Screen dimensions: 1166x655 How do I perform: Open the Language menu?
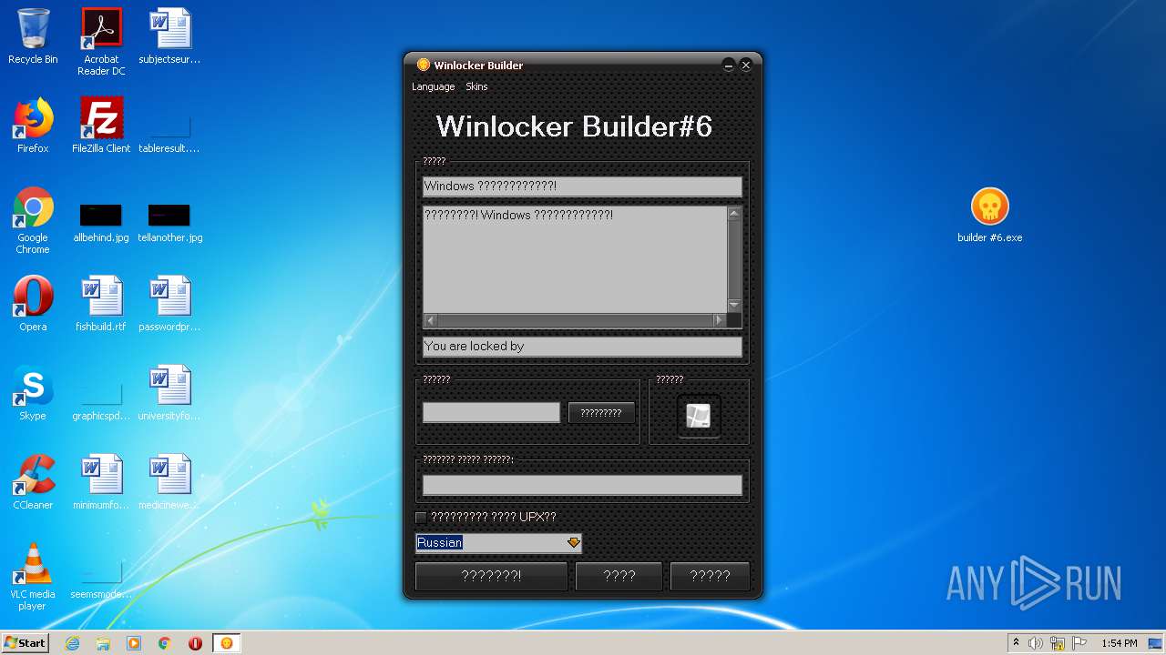point(433,86)
